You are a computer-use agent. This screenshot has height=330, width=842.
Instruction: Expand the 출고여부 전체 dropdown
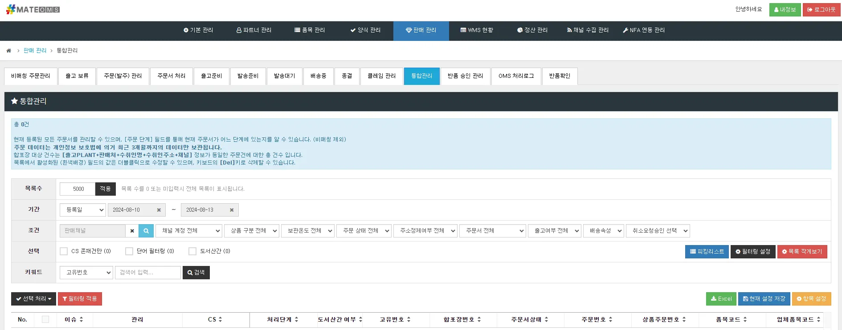click(555, 231)
